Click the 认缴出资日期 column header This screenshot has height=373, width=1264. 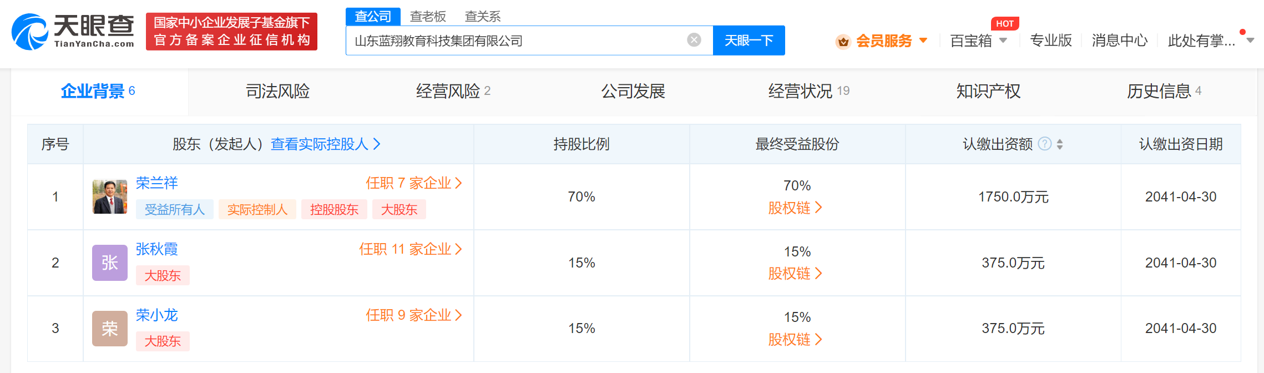[x=1181, y=144]
